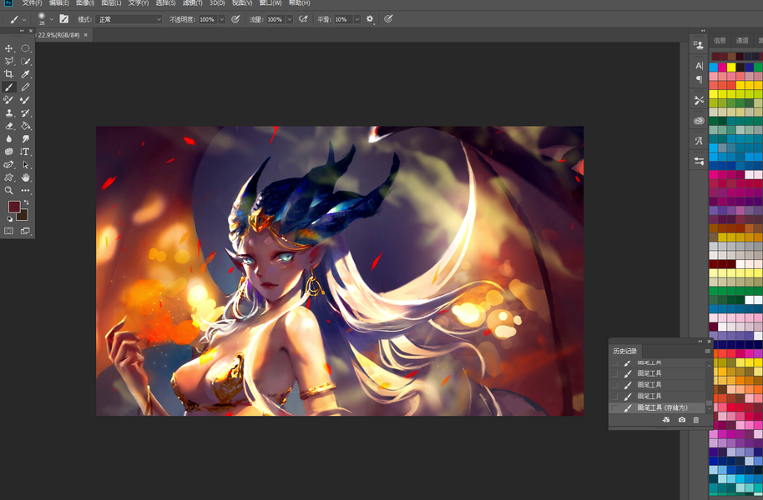Open the 编辑 (Edit) menu
This screenshot has width=763, height=500.
(59, 2)
